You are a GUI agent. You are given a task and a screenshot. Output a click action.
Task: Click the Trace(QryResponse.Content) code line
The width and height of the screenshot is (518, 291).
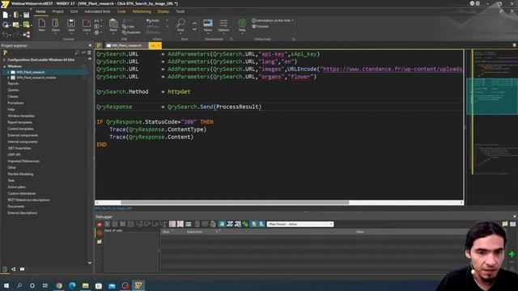pyautogui.click(x=151, y=137)
